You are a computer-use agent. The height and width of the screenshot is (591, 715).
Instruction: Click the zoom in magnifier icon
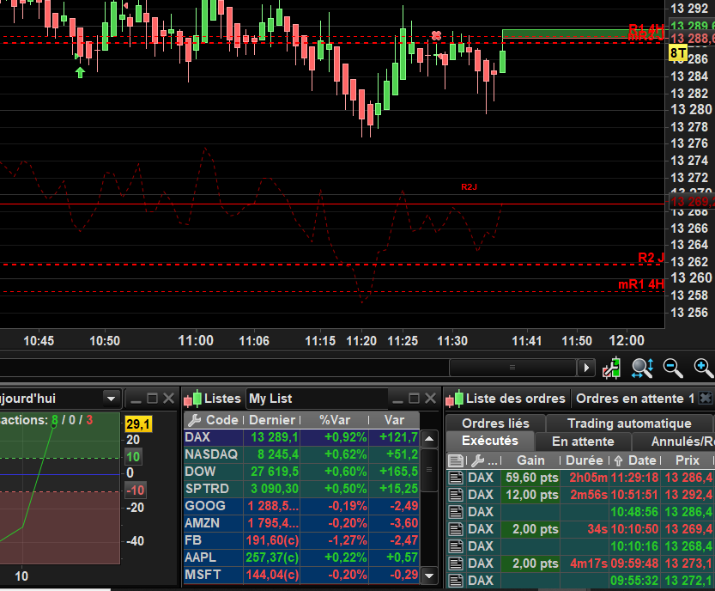click(x=703, y=369)
